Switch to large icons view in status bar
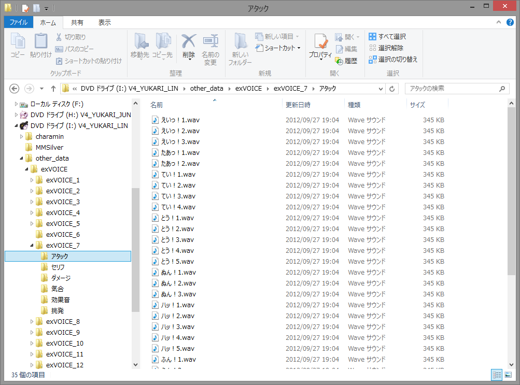Viewport: 520px width, 385px height. point(508,374)
